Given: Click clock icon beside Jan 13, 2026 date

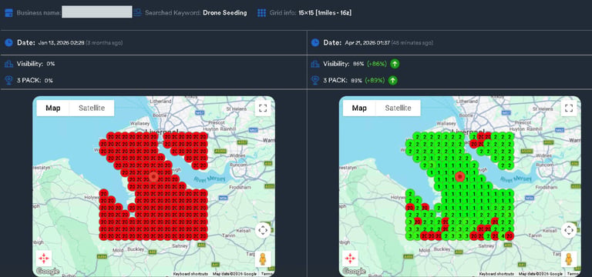Looking at the screenshot, I should click(x=8, y=42).
